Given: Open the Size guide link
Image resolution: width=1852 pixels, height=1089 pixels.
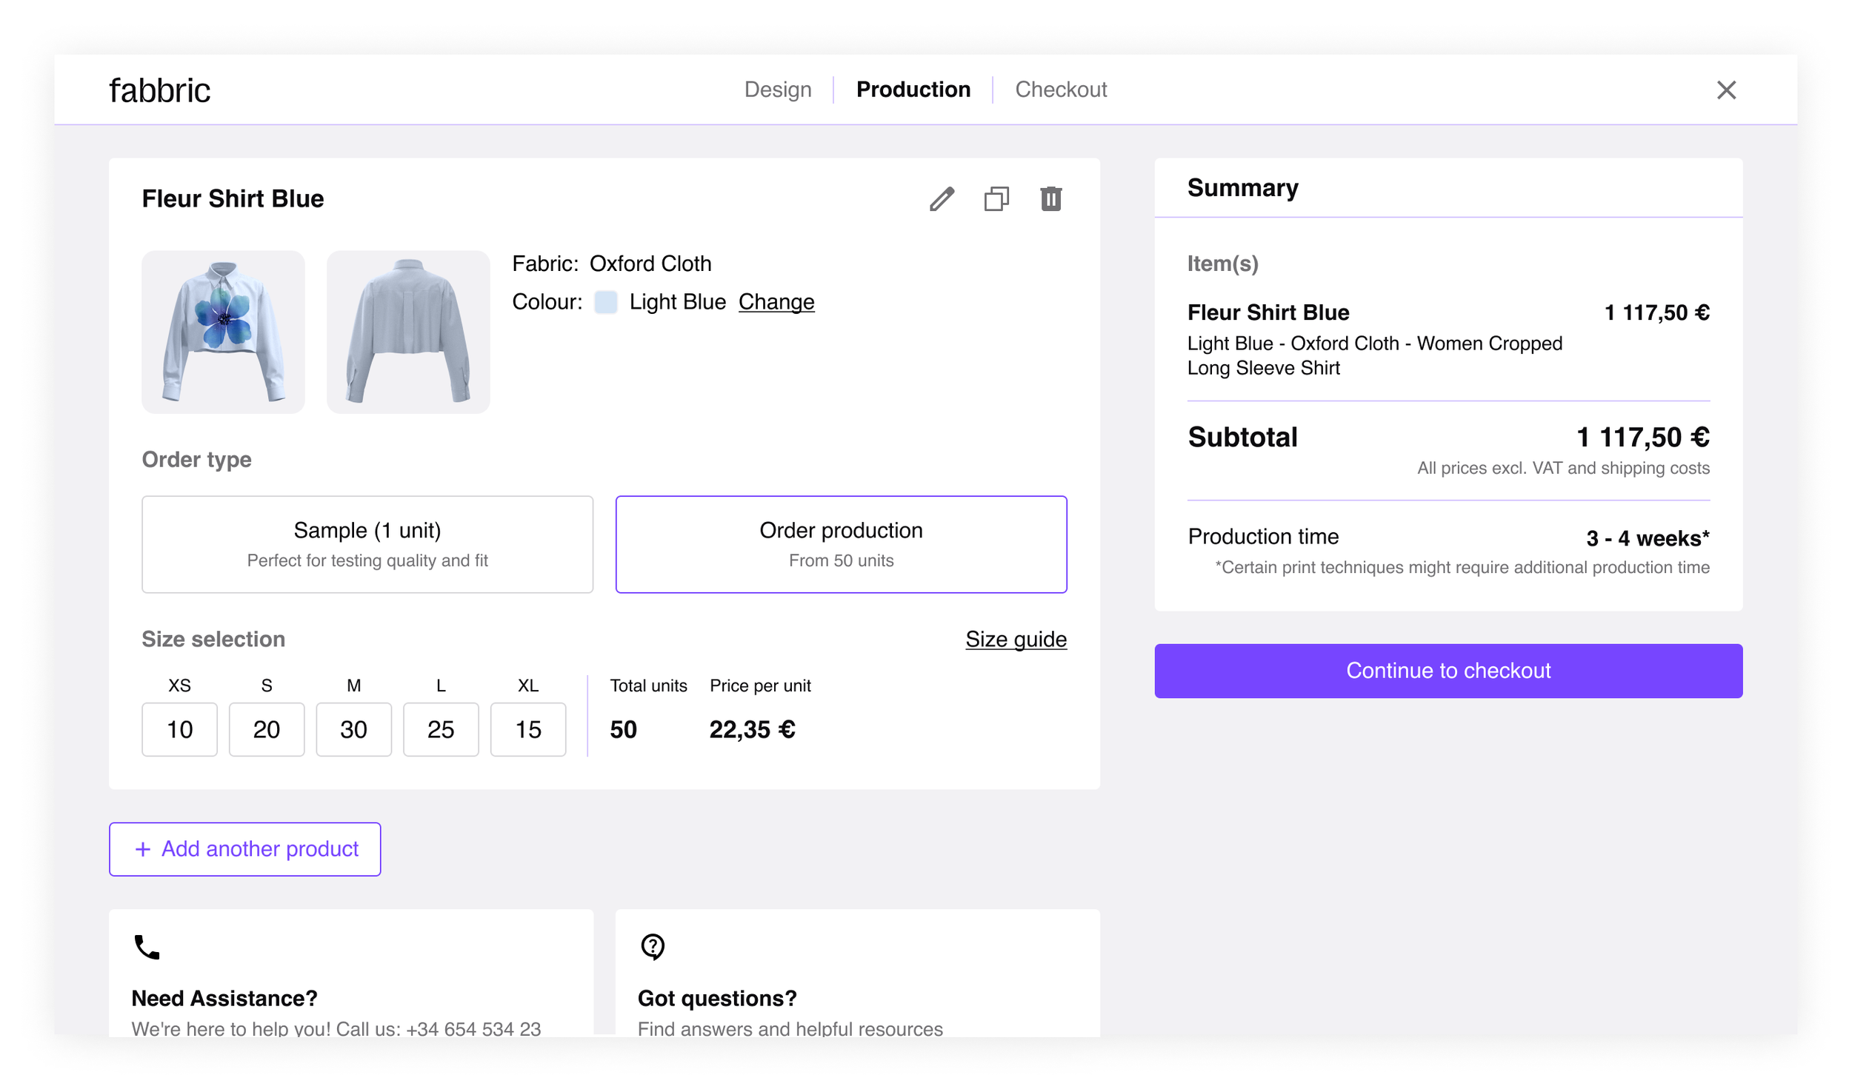Looking at the screenshot, I should (x=1016, y=639).
